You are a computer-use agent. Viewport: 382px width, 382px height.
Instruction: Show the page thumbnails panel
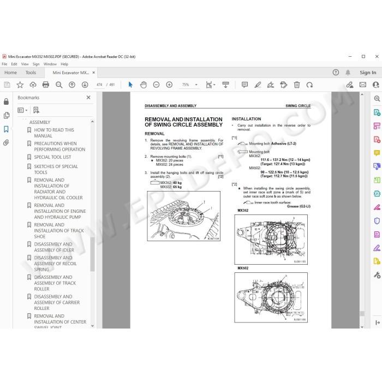coord(7,115)
